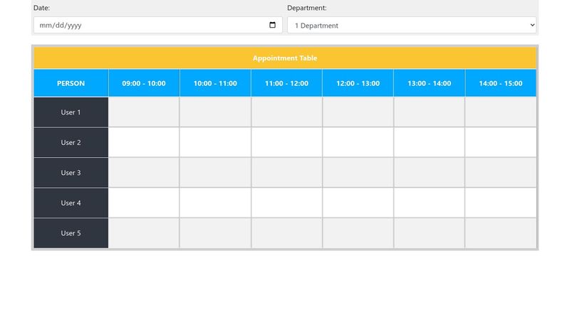570x320 pixels.
Task: Click the 10:00 - 11:00 column header
Action: (215, 83)
